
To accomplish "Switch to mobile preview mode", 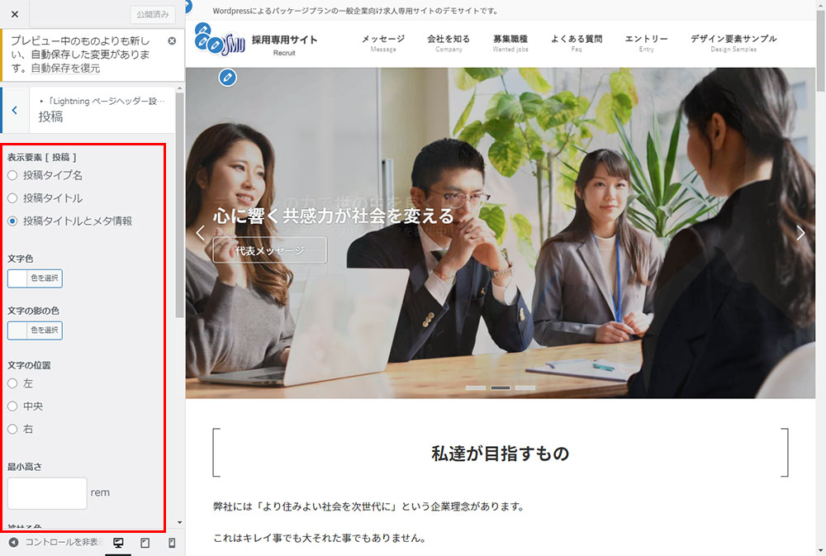I will tap(172, 543).
